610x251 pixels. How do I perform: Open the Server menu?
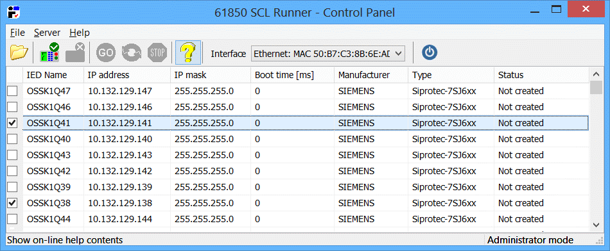pyautogui.click(x=47, y=33)
